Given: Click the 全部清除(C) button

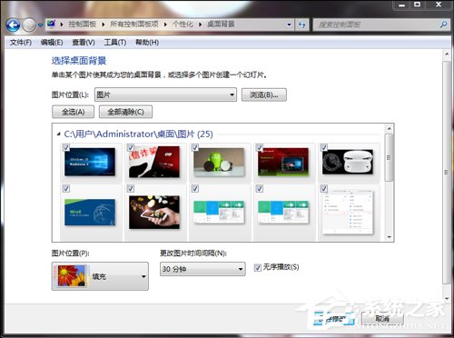Looking at the screenshot, I should [x=125, y=112].
